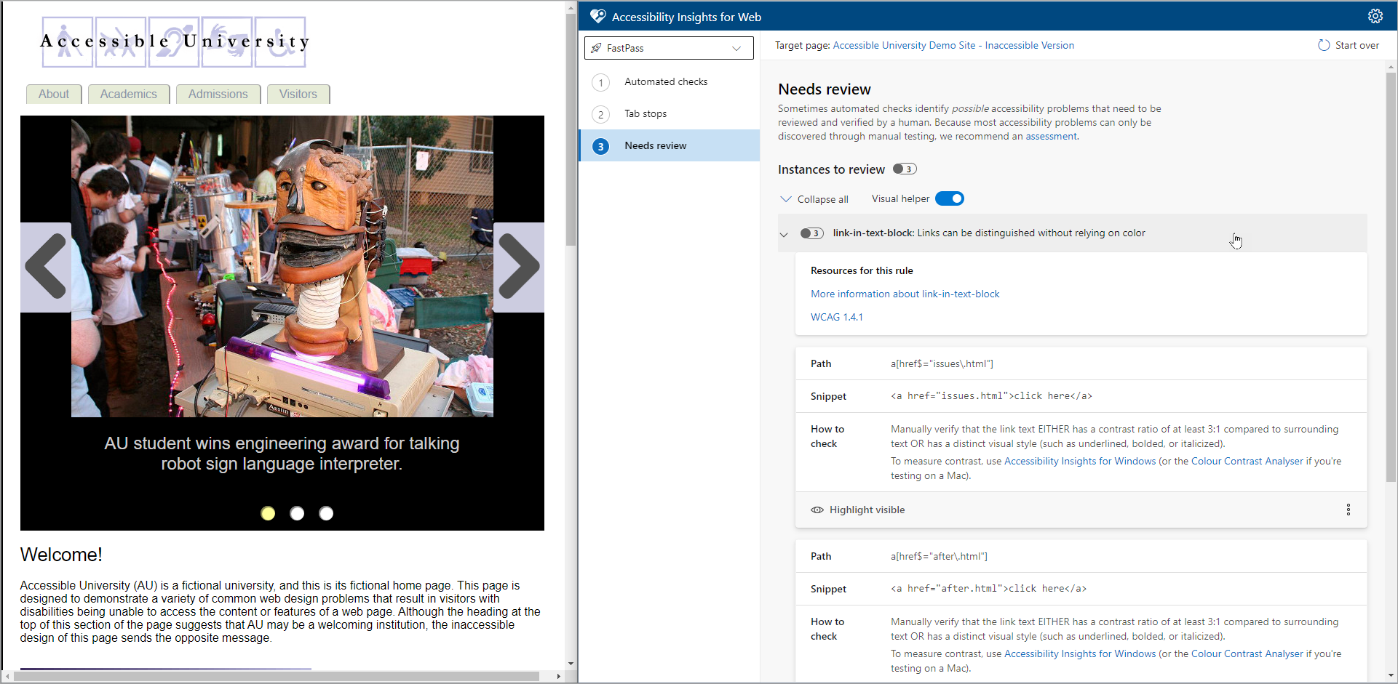Click the web page scroll-down arrow
The height and width of the screenshot is (684, 1398).
(x=571, y=664)
